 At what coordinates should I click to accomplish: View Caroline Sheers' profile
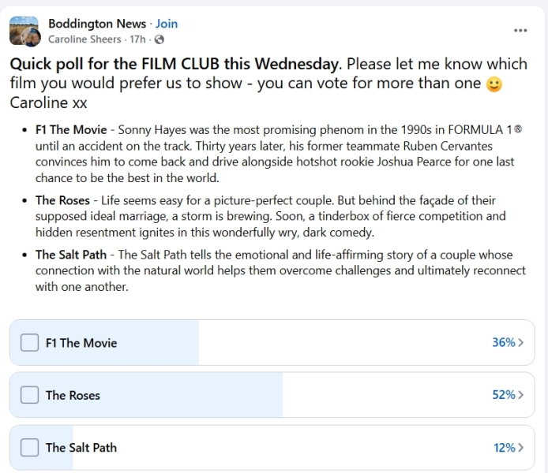(x=84, y=39)
